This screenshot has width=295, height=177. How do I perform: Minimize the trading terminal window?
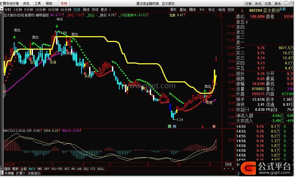tap(286, 3)
